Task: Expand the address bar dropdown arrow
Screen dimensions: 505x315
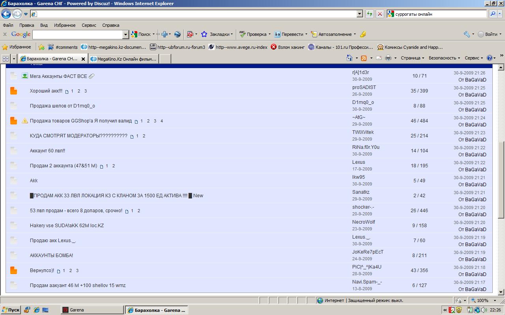Action: 359,14
